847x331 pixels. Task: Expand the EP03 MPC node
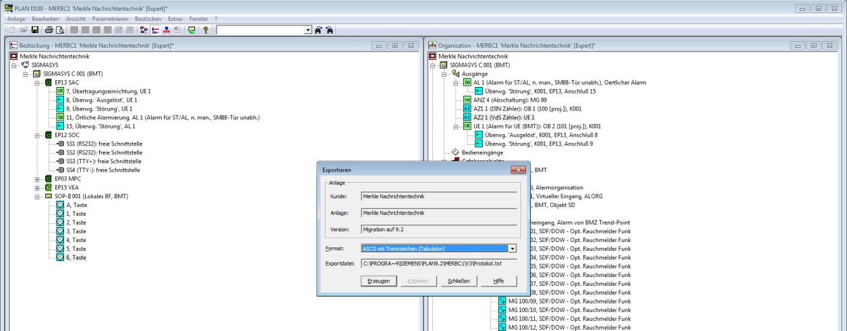pyautogui.click(x=38, y=179)
